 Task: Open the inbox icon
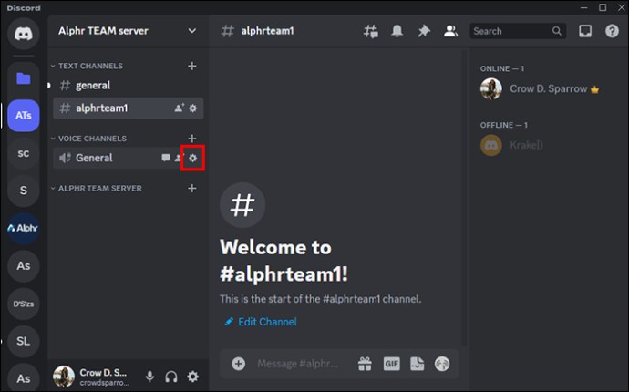585,31
